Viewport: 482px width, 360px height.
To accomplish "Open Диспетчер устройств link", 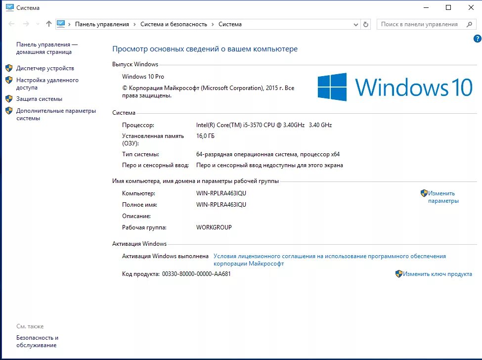I will 45,68.
